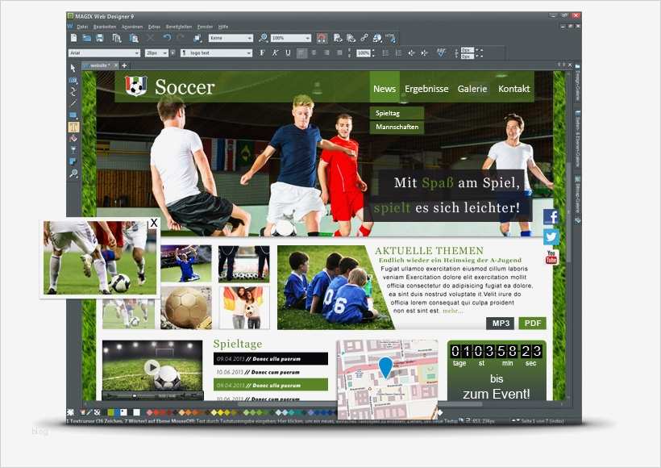The width and height of the screenshot is (661, 468).
Task: Toggle the red magnet snap icon
Action: click(x=322, y=38)
